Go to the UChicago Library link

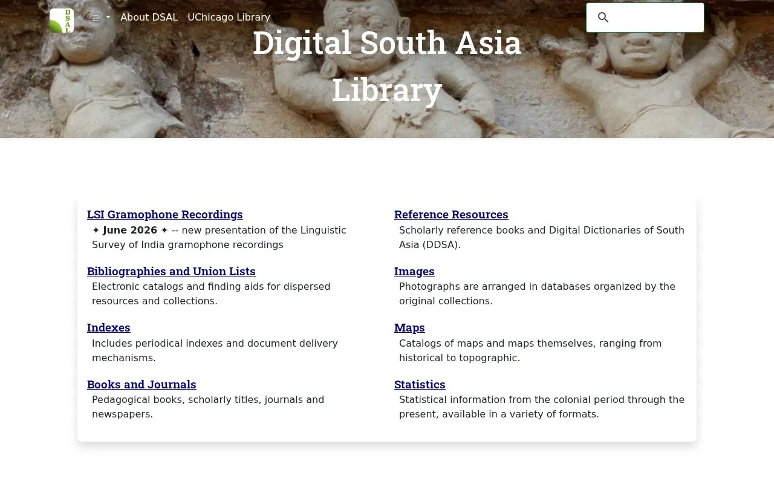(229, 18)
